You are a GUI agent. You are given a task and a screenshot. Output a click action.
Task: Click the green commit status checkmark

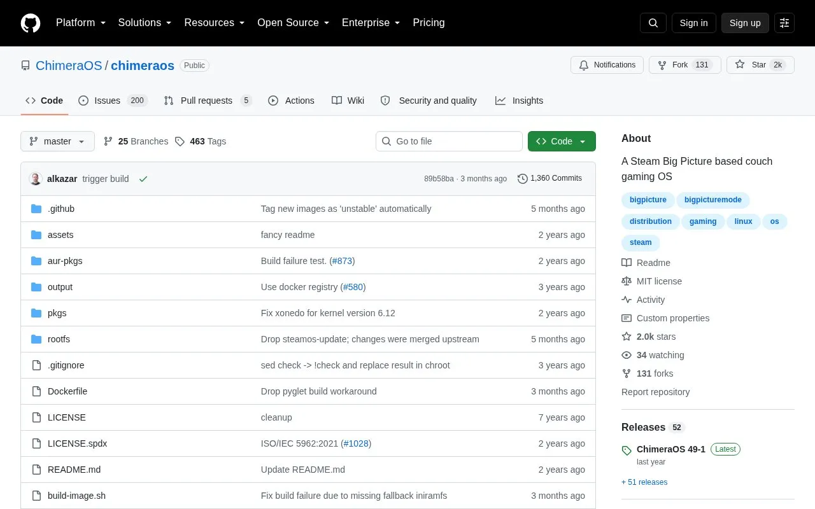143,179
